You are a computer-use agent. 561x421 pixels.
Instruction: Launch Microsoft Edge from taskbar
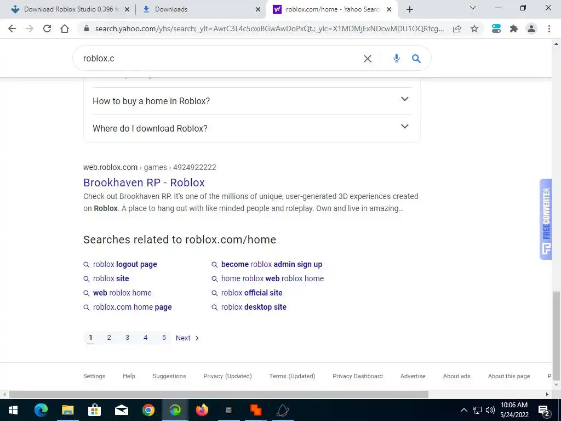click(41, 410)
